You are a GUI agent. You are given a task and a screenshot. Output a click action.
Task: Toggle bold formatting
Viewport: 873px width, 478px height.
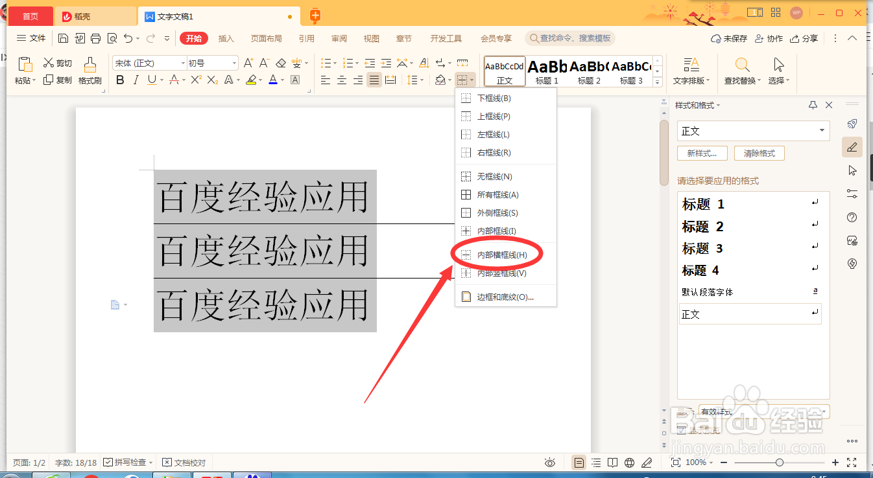point(120,80)
